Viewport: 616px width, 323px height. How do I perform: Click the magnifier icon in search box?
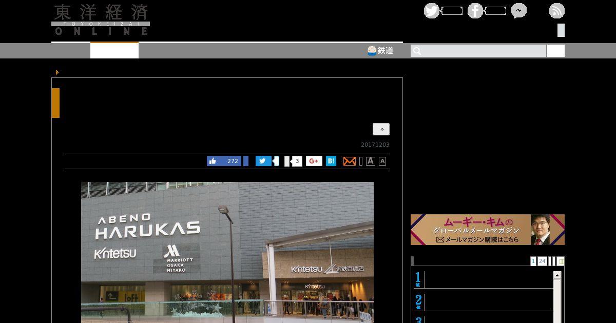tap(417, 51)
